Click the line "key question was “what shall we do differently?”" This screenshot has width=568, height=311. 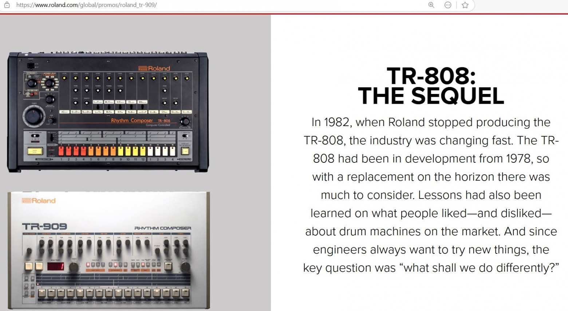[x=431, y=268]
